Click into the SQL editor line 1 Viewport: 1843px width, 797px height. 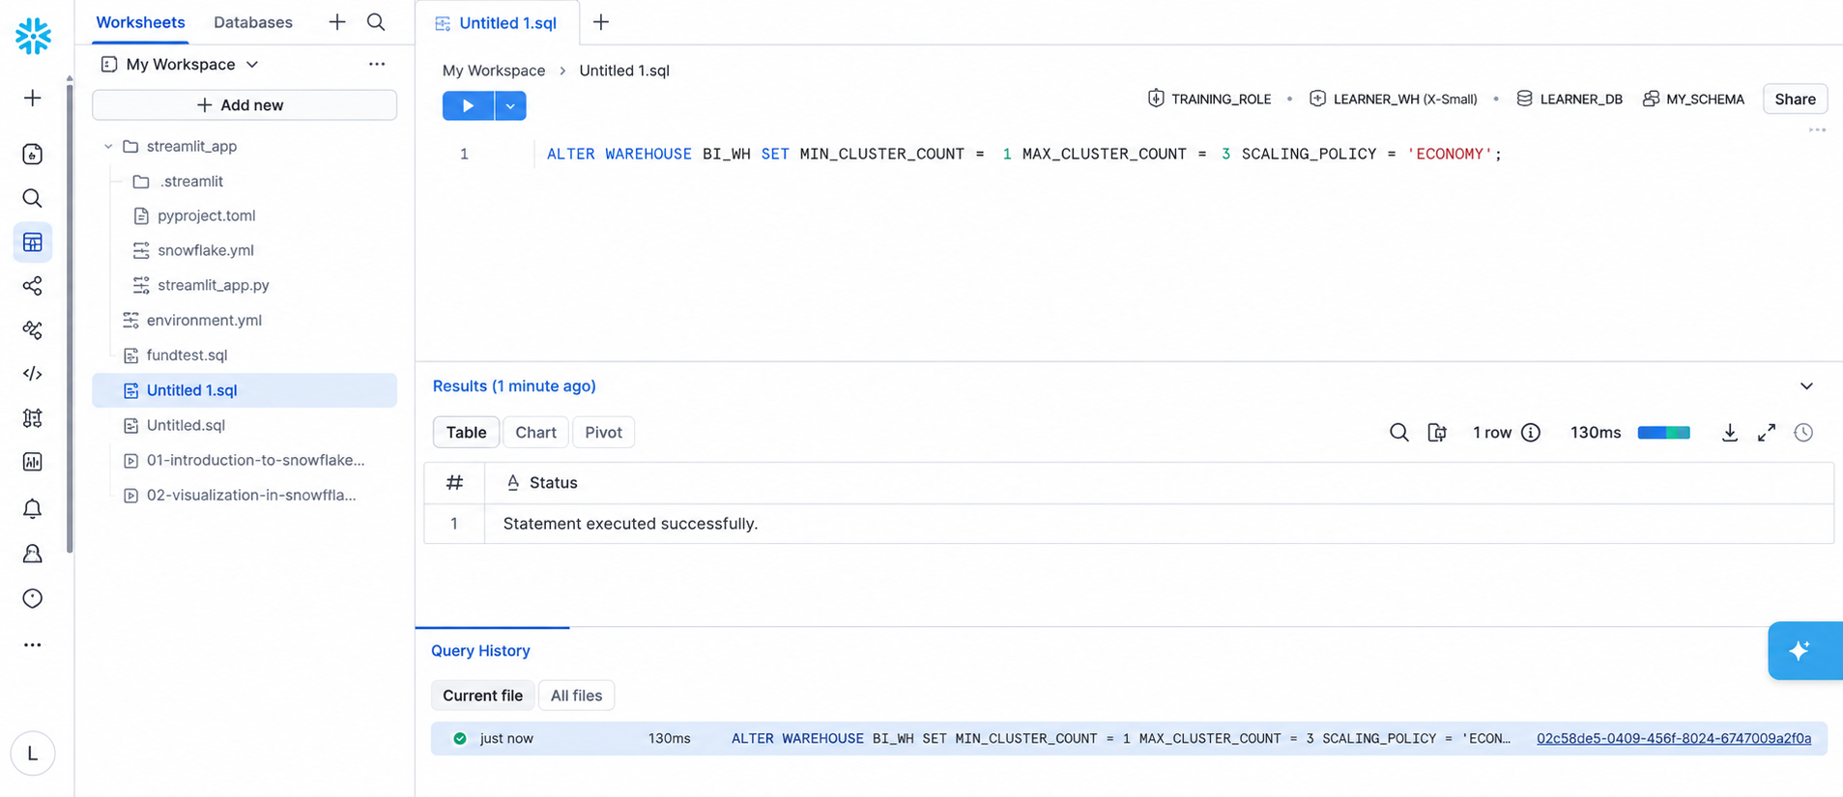(x=1024, y=154)
